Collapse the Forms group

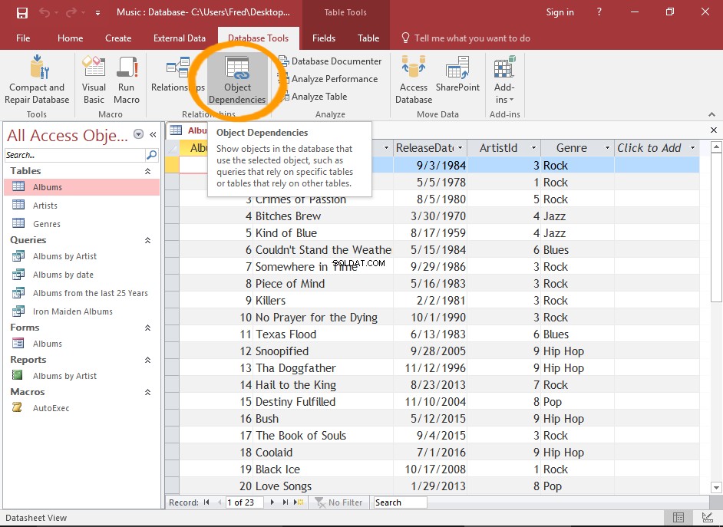coord(147,328)
